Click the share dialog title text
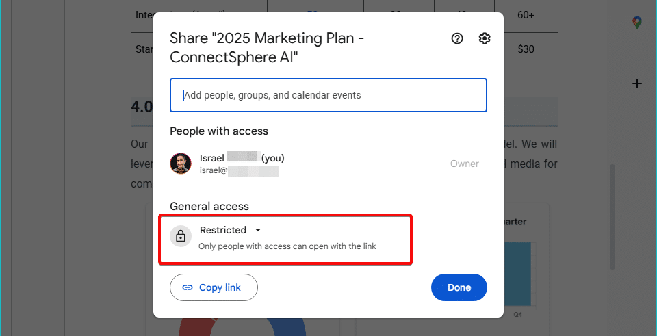The width and height of the screenshot is (657, 336). click(x=267, y=48)
